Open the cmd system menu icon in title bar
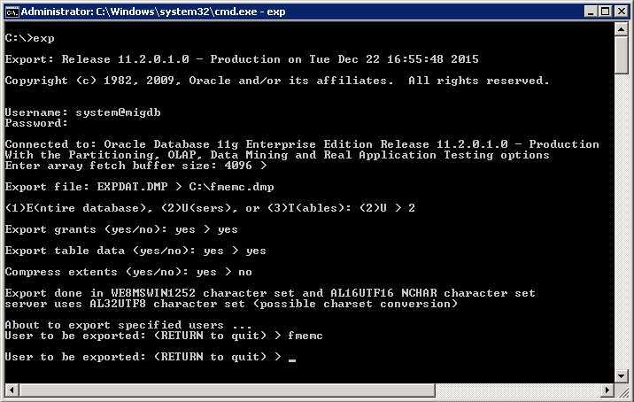The height and width of the screenshot is (402, 634). coord(11,11)
